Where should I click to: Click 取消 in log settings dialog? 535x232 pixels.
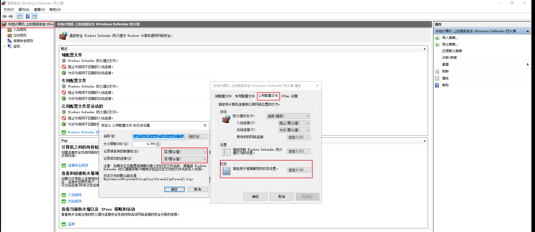[197, 190]
